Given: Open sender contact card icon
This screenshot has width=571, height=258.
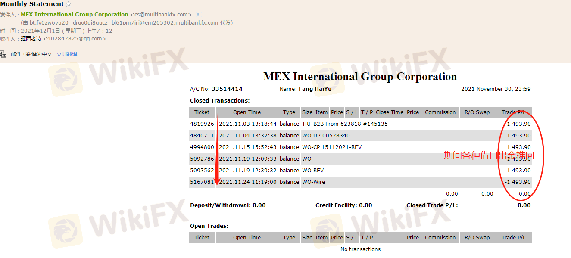Looking at the screenshot, I should point(199,15).
